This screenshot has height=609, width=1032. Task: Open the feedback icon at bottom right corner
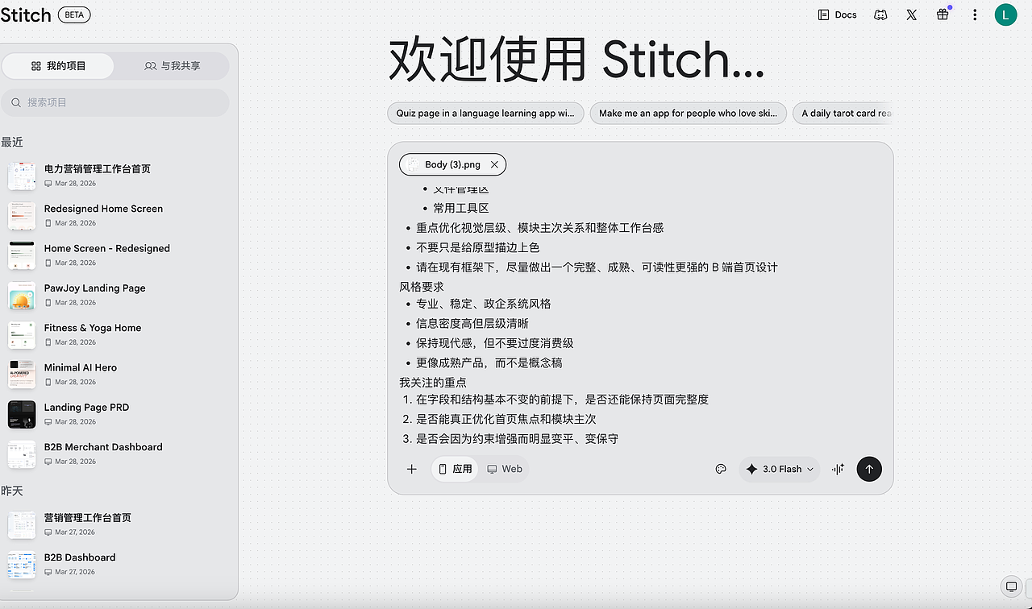click(1011, 586)
